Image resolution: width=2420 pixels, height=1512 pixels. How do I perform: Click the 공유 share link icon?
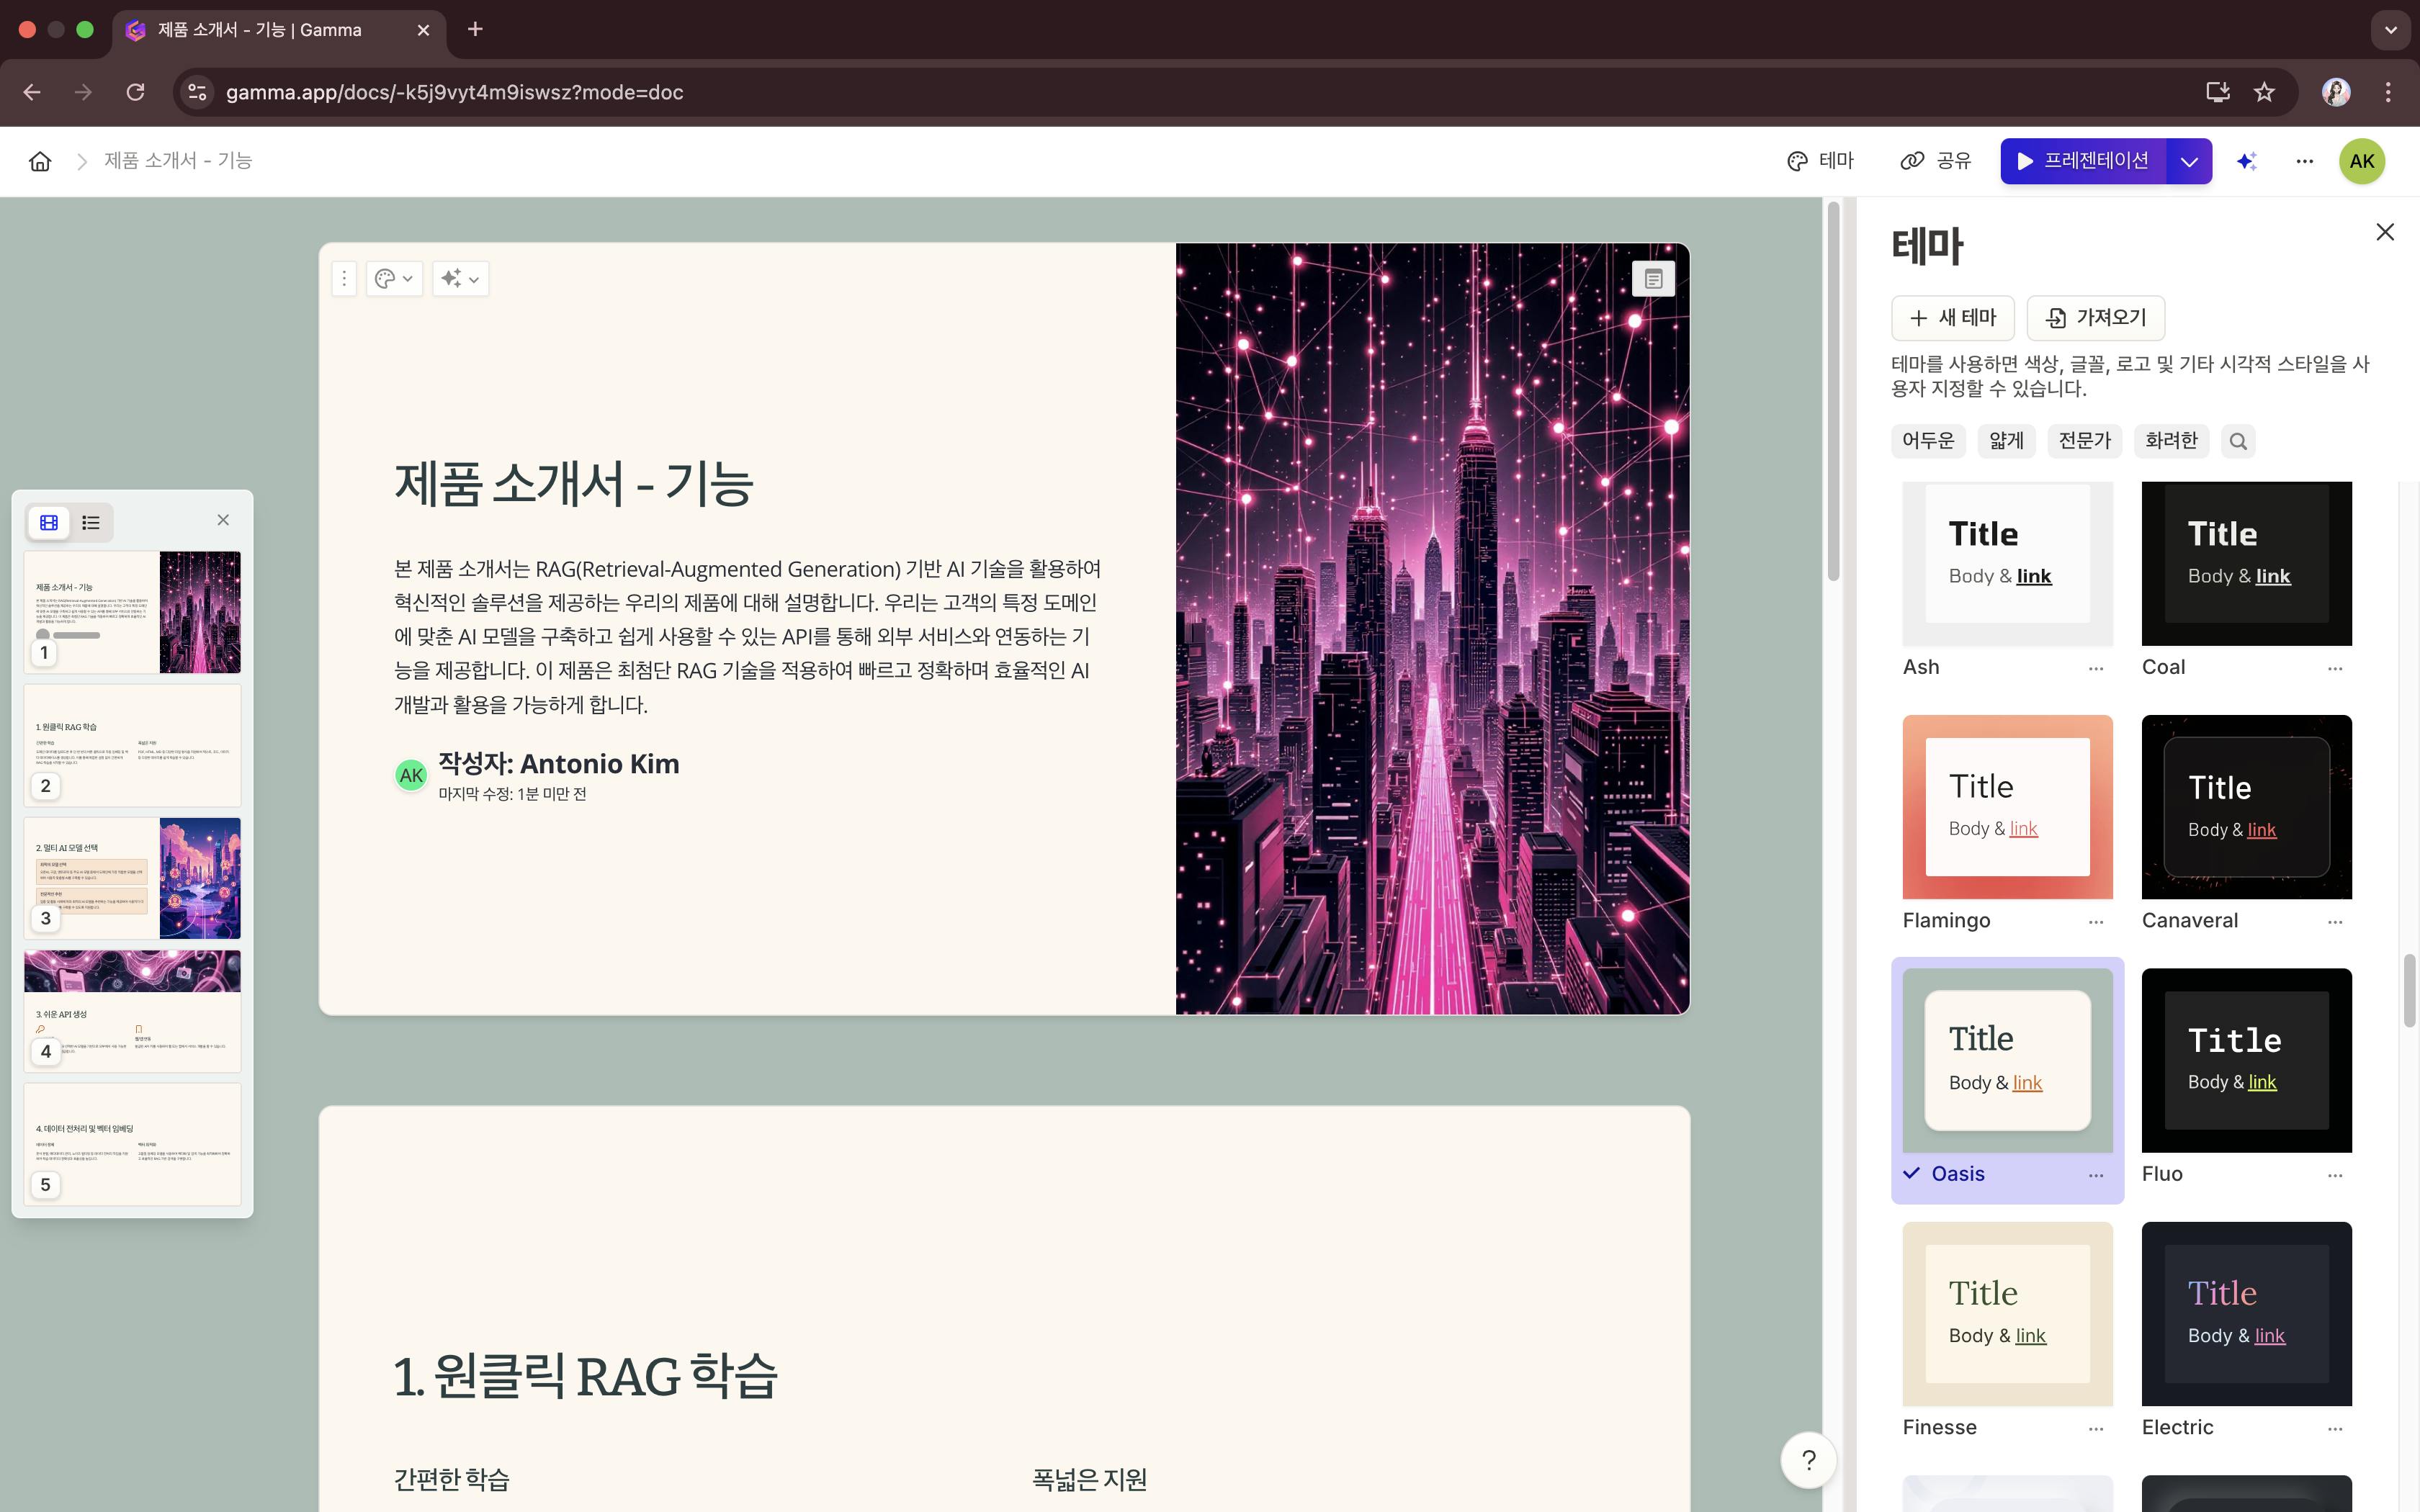click(1936, 161)
